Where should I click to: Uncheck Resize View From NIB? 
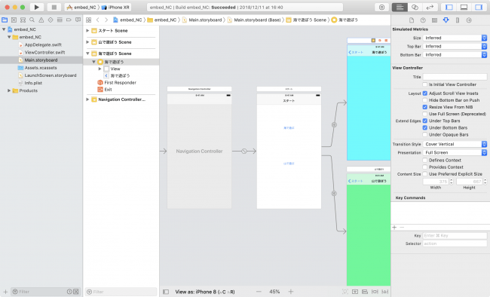424,107
